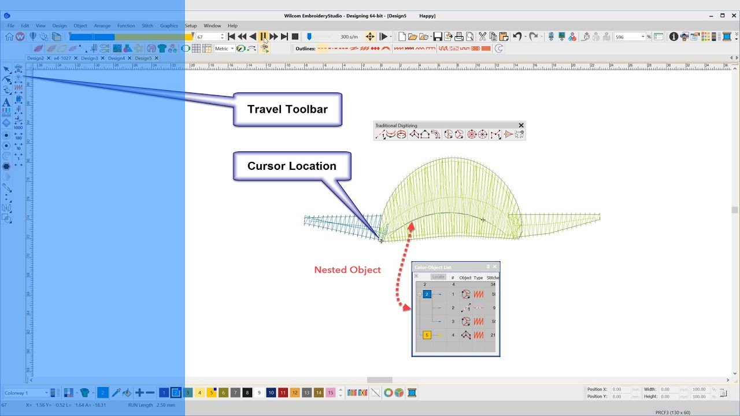Click the pink Add color plus icon
This screenshot has height=416, width=740.
tap(139, 393)
